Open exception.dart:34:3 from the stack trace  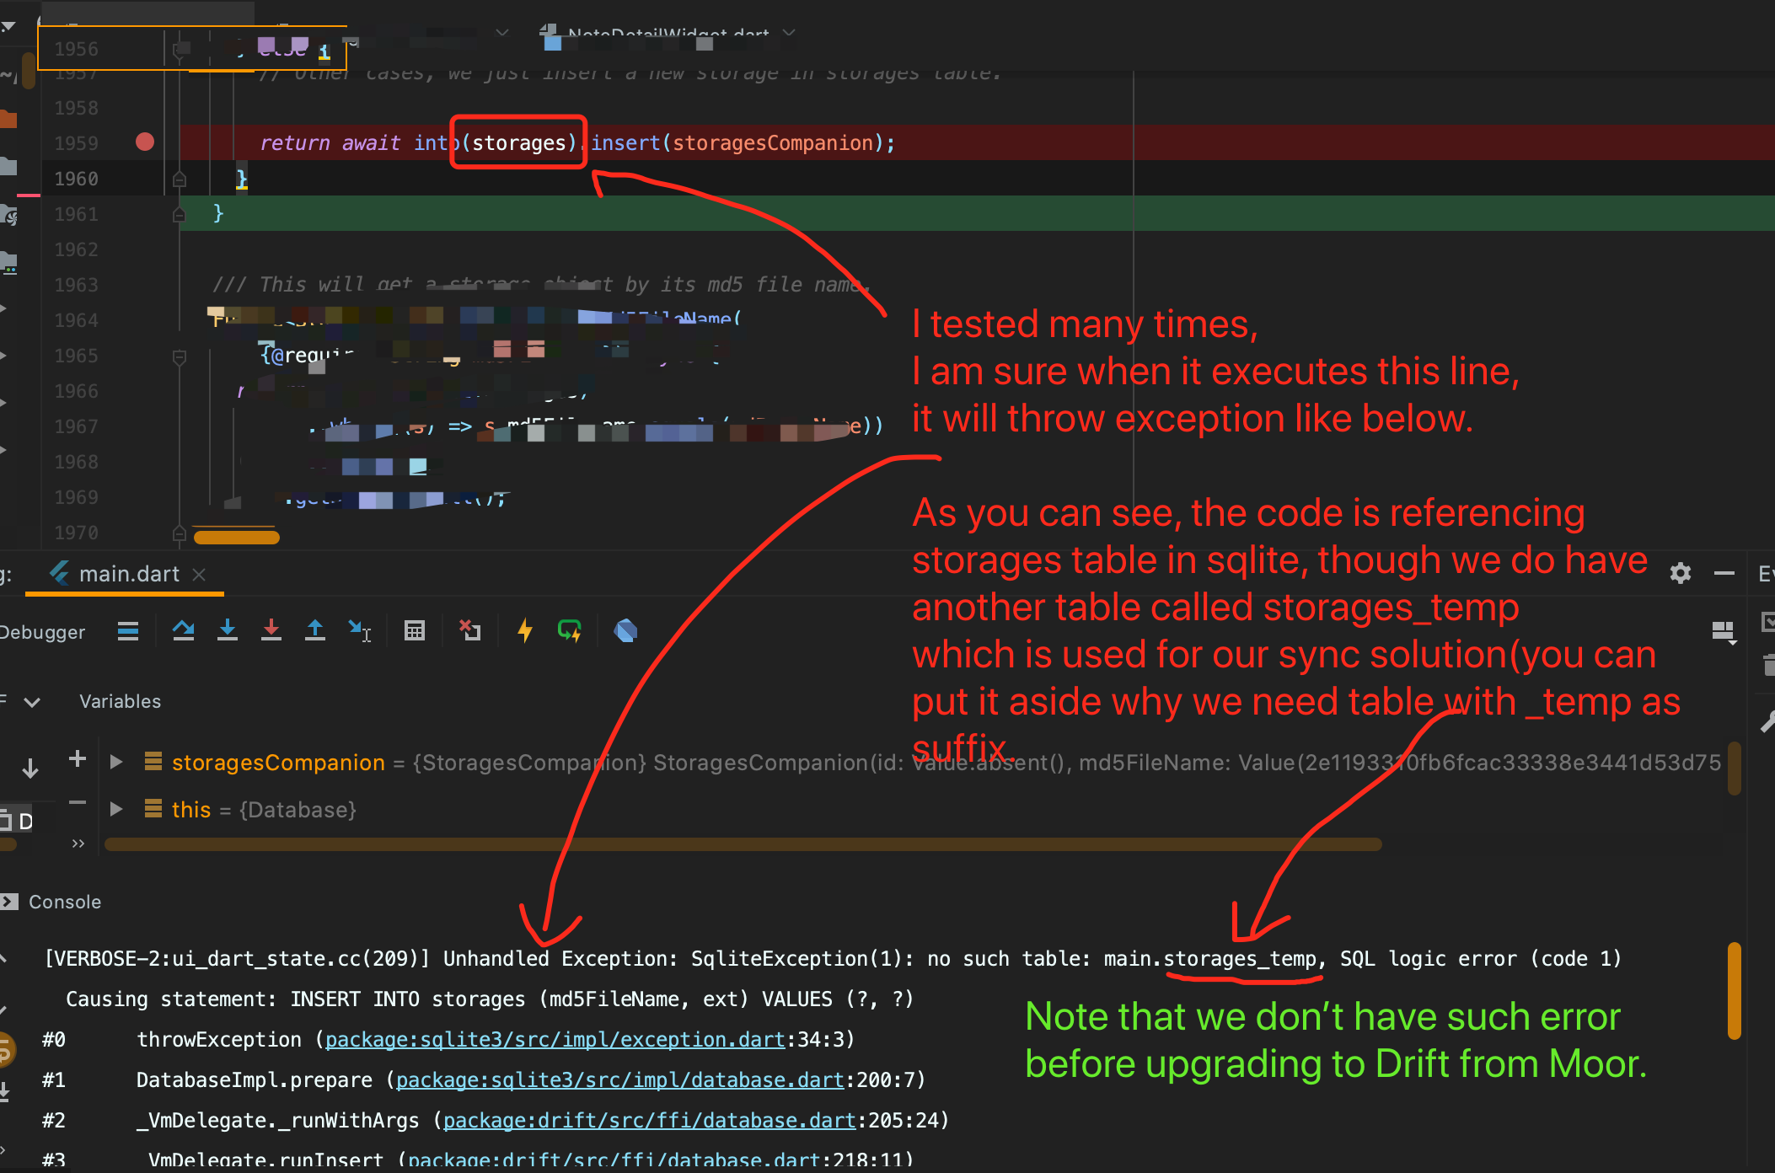pyautogui.click(x=555, y=1039)
